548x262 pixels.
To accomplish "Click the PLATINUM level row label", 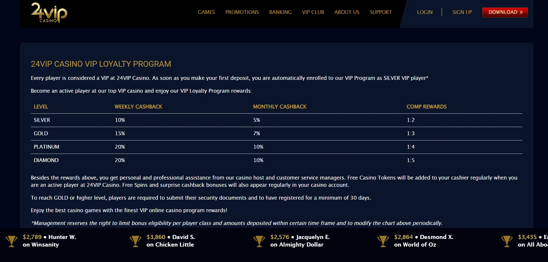I will point(46,147).
